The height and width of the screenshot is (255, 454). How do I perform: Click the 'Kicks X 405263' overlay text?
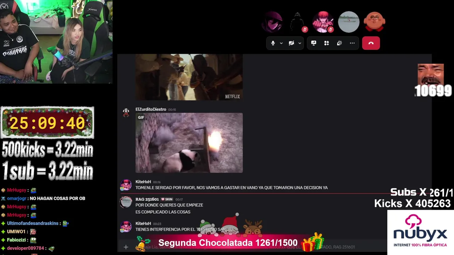[x=412, y=203]
